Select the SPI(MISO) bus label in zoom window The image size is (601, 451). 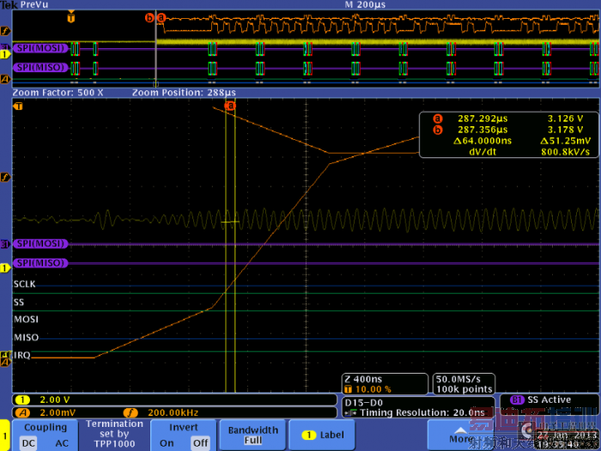click(40, 263)
